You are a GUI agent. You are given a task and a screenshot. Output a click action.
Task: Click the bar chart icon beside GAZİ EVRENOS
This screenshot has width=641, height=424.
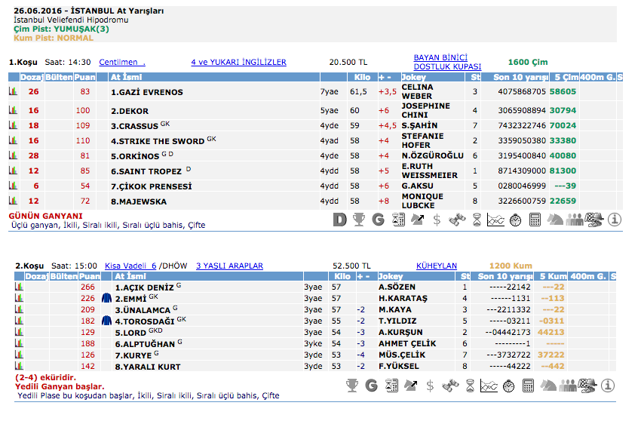(13, 91)
